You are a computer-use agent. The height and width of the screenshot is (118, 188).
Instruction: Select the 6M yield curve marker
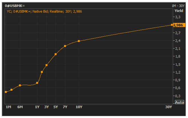point(20,85)
